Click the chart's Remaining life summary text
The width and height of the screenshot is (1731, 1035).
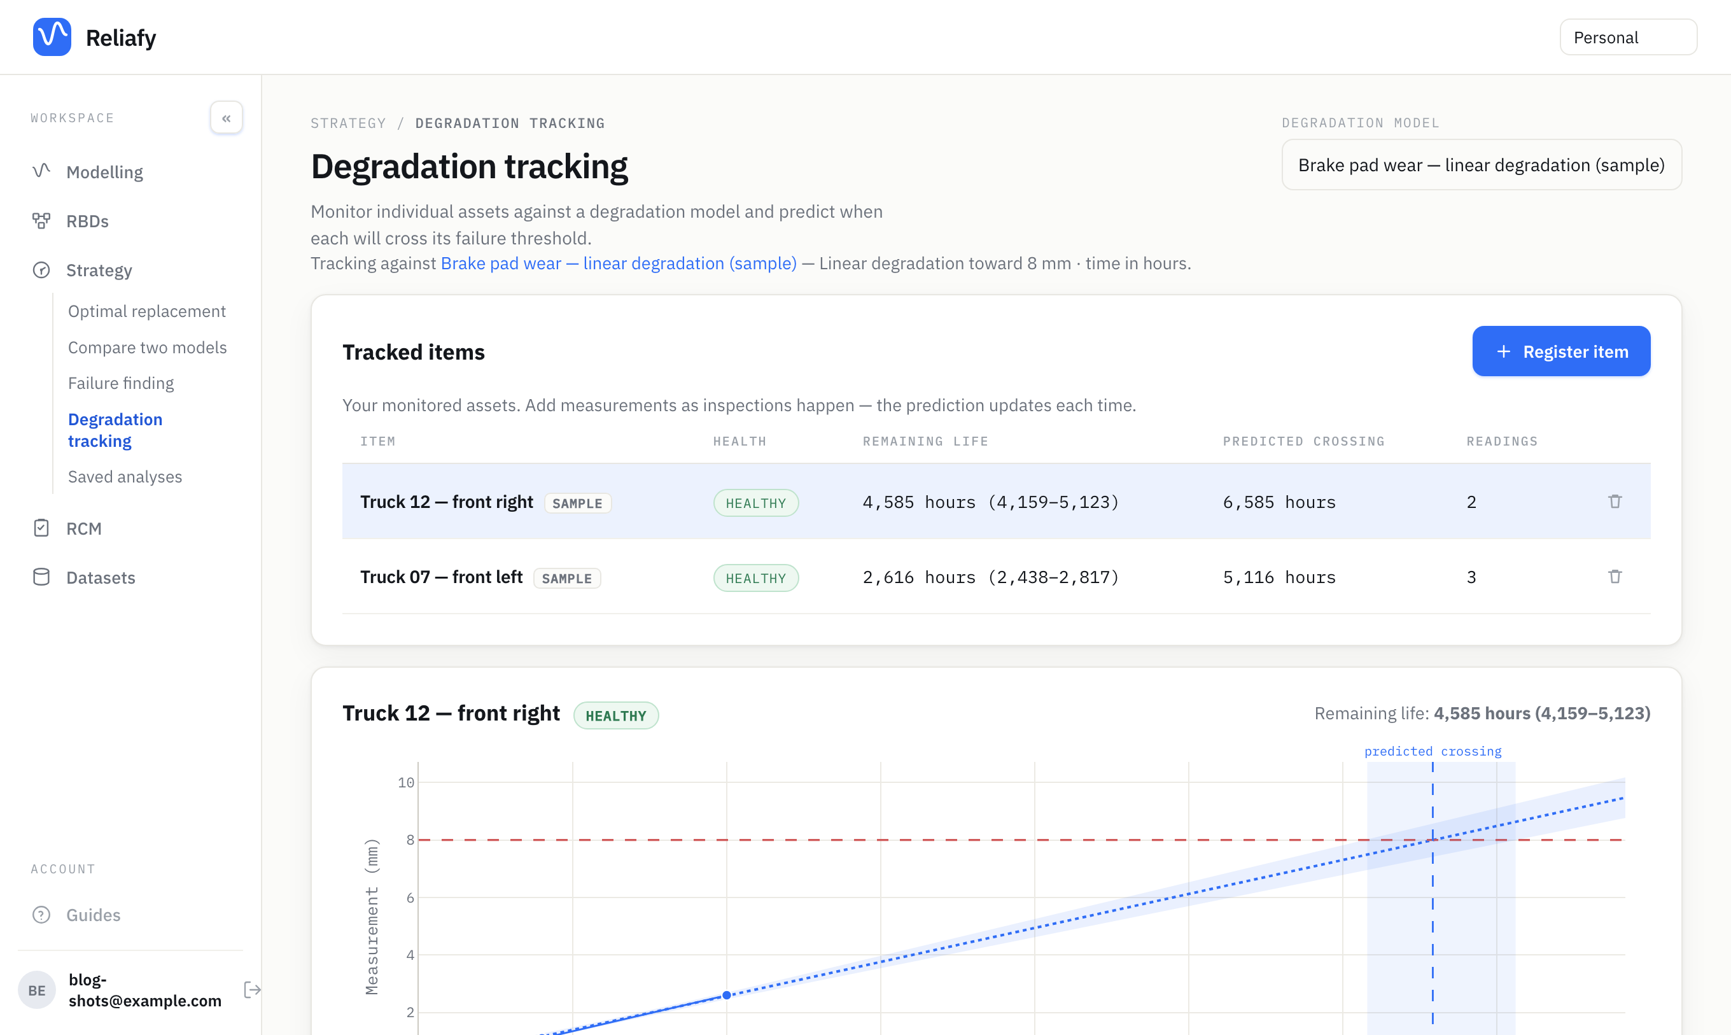tap(1482, 714)
